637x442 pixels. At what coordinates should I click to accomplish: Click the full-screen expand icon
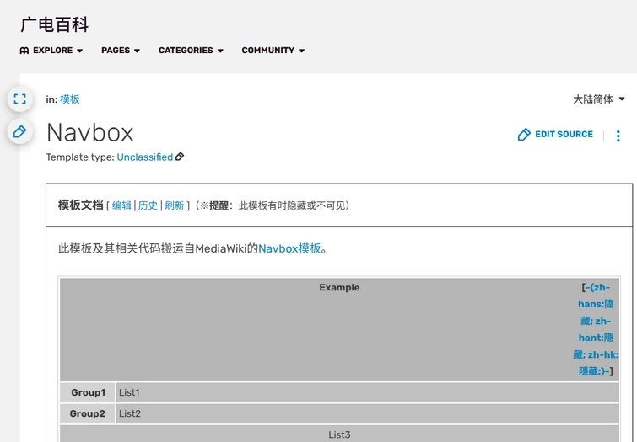click(x=20, y=99)
